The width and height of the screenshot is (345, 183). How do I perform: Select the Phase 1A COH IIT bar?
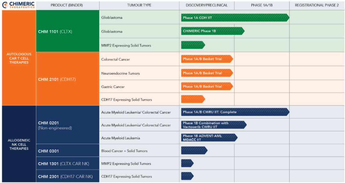pos(235,18)
